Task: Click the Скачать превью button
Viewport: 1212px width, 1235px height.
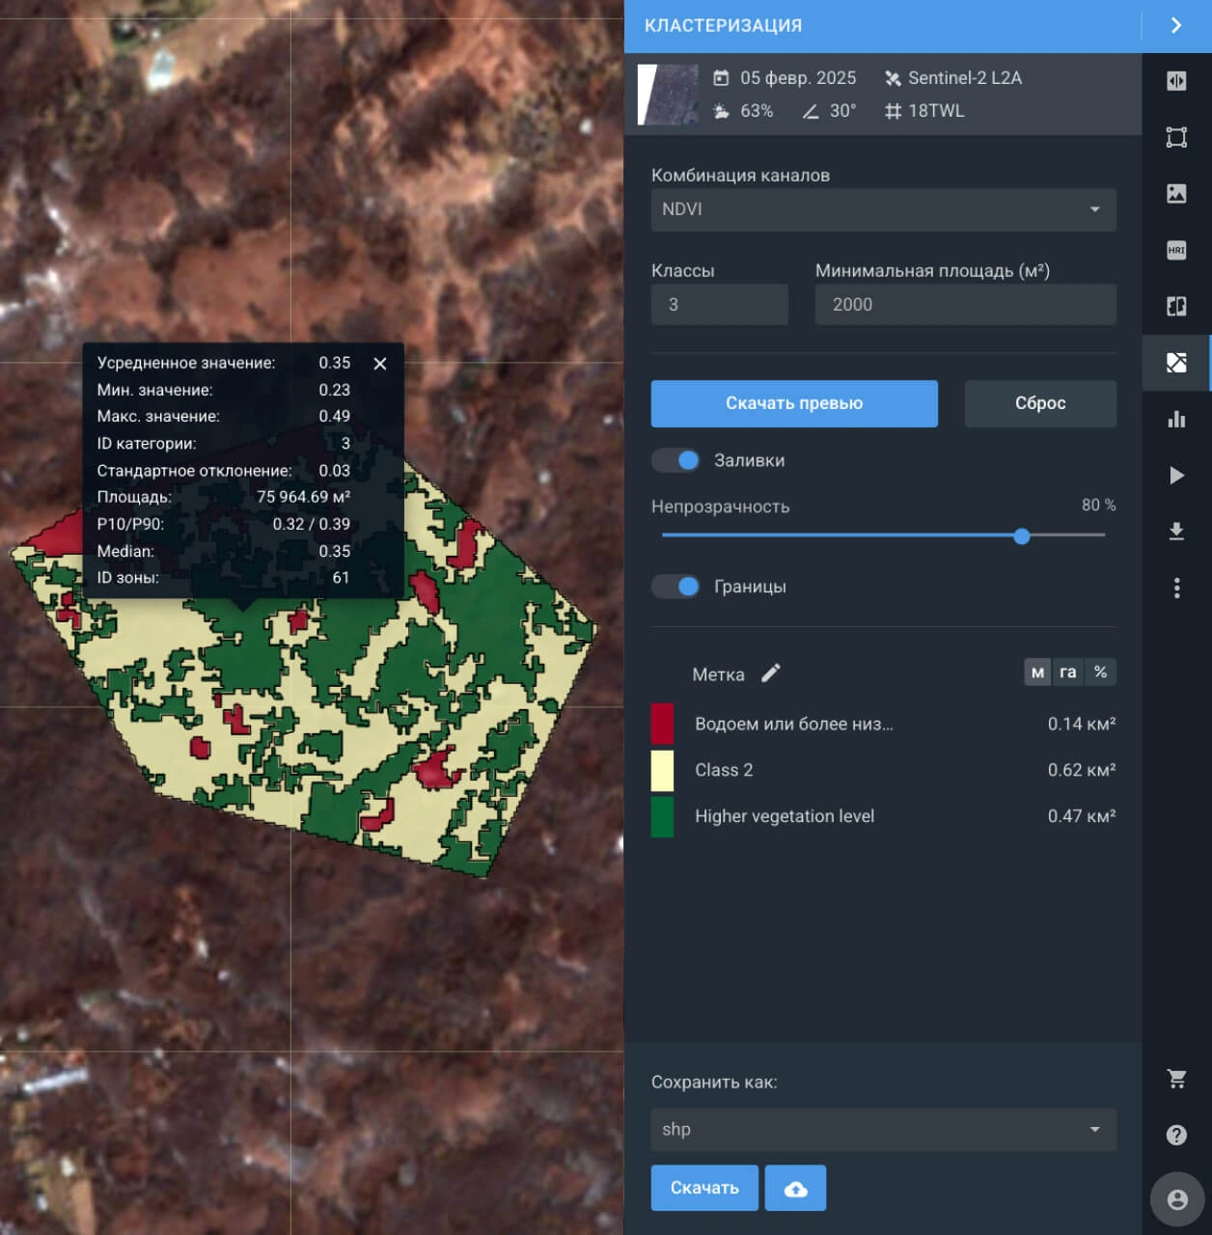Action: [x=794, y=403]
